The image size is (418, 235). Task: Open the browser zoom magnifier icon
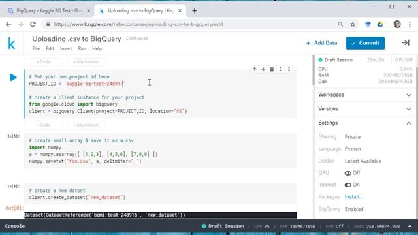[340, 24]
